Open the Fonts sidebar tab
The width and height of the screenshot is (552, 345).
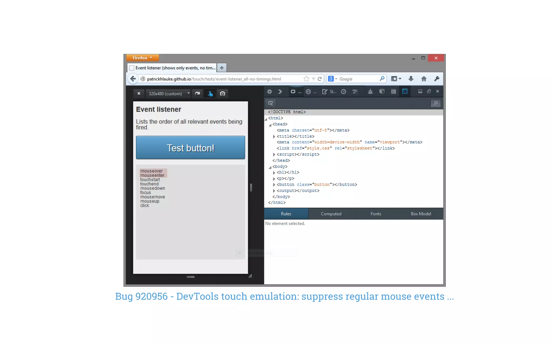[376, 214]
